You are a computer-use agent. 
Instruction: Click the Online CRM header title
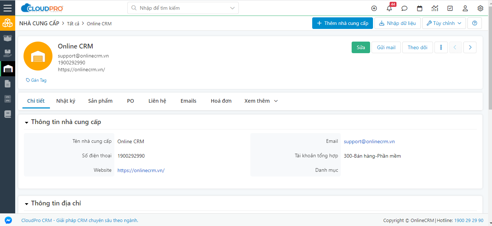(x=76, y=46)
